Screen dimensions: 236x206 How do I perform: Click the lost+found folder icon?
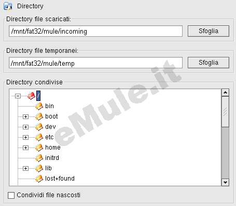click(x=39, y=179)
